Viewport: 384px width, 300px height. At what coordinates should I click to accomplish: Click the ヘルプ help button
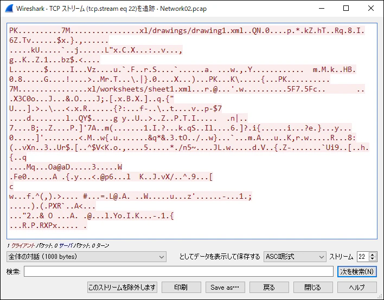click(x=357, y=288)
